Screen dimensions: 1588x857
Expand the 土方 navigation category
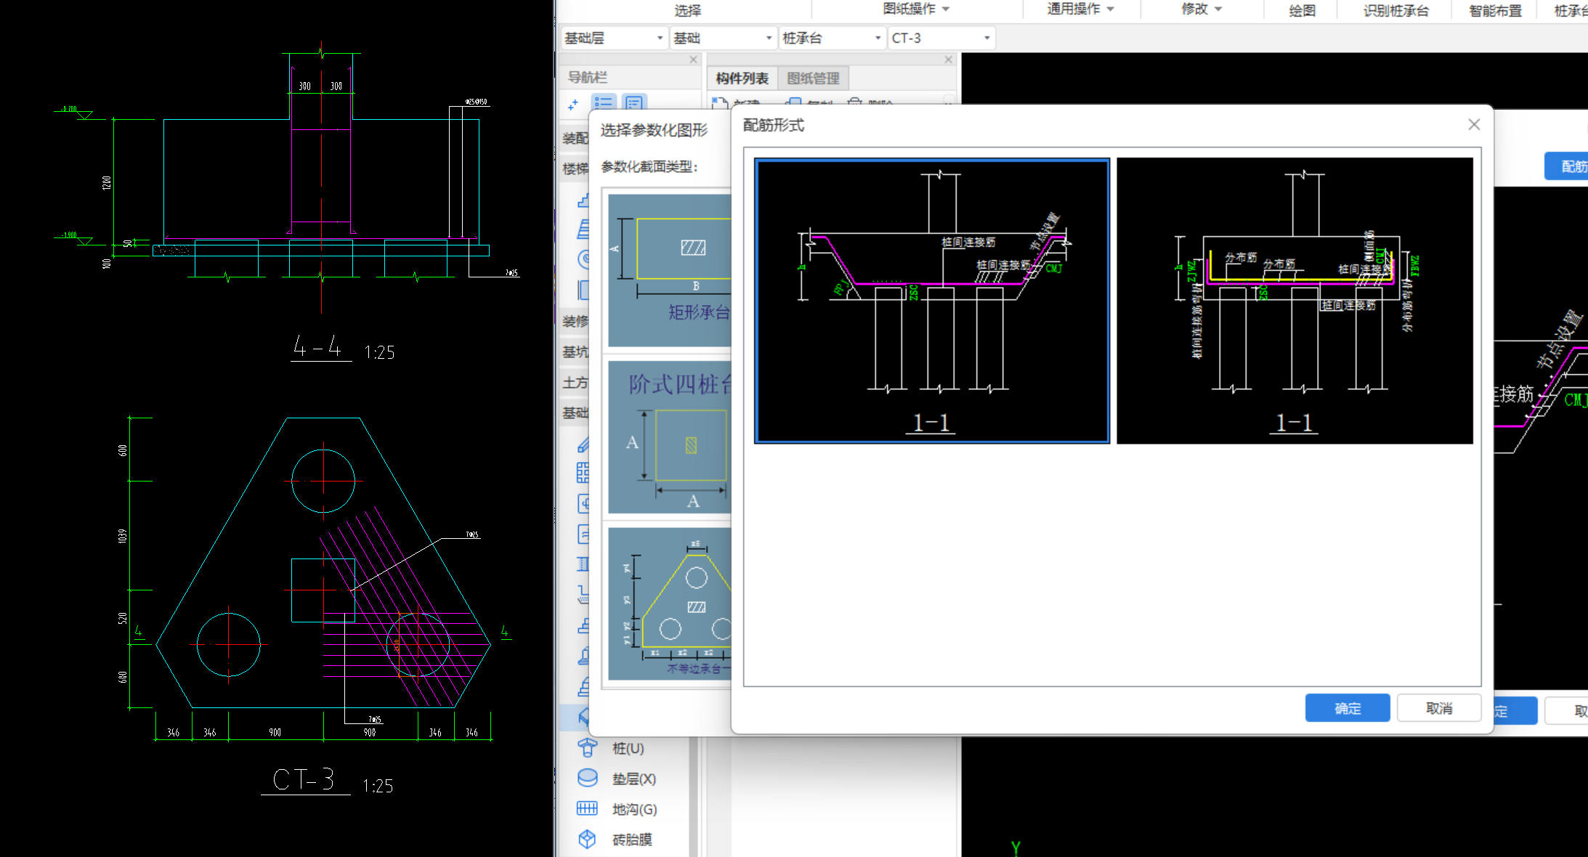[575, 382]
